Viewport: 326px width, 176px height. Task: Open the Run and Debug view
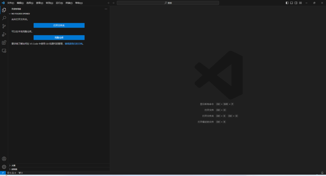(4, 34)
